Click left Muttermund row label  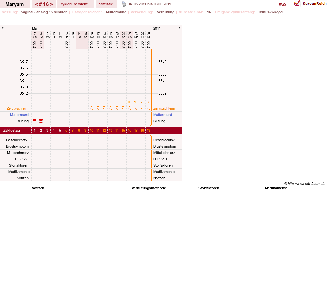click(x=19, y=115)
